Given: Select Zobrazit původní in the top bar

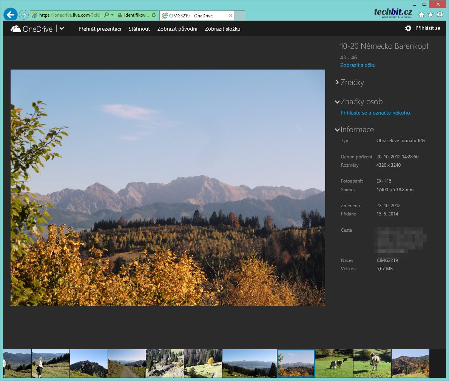Looking at the screenshot, I should point(177,29).
